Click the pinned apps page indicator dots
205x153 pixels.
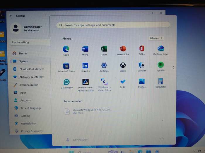click(173, 67)
